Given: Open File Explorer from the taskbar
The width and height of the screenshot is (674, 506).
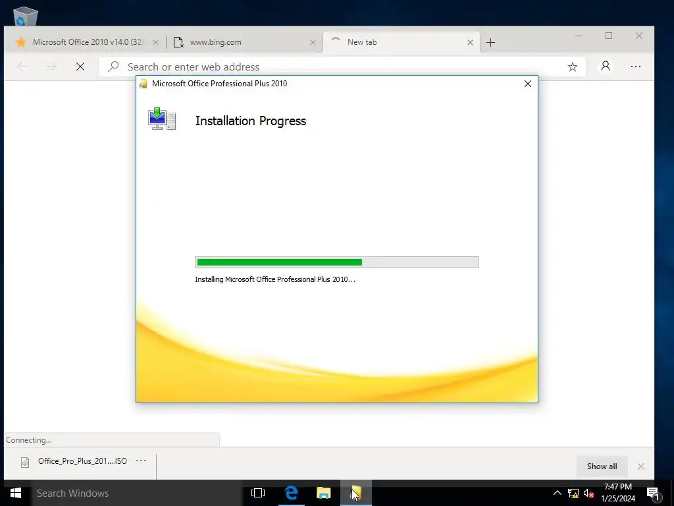Looking at the screenshot, I should pos(324,493).
